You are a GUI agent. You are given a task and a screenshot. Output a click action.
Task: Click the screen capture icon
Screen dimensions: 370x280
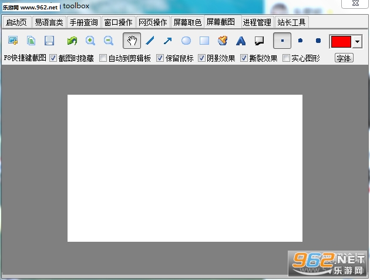pyautogui.click(x=13, y=41)
